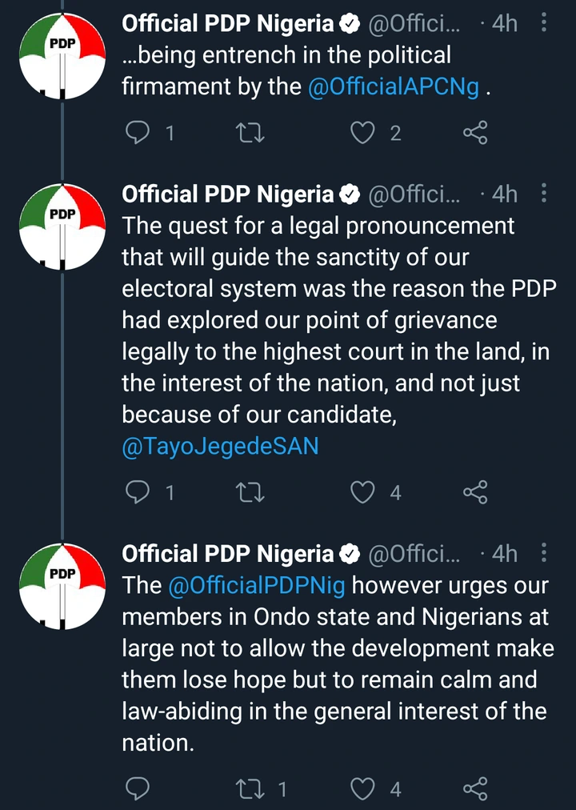This screenshot has height=810, width=576.
Task: Share the last tweet about Ondo state
Action: tap(476, 790)
